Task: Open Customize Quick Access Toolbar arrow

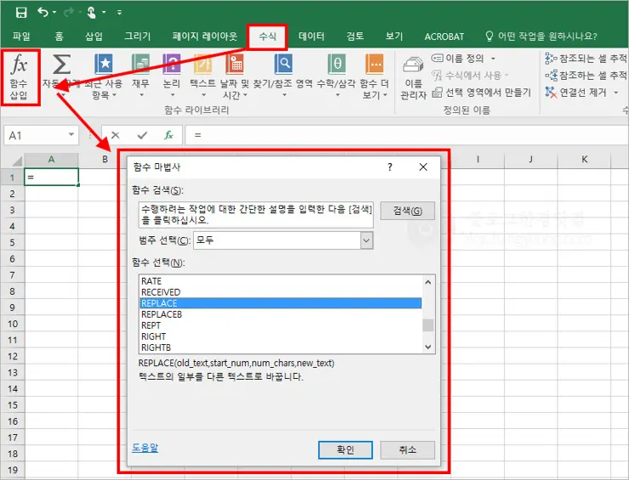Action: [119, 13]
